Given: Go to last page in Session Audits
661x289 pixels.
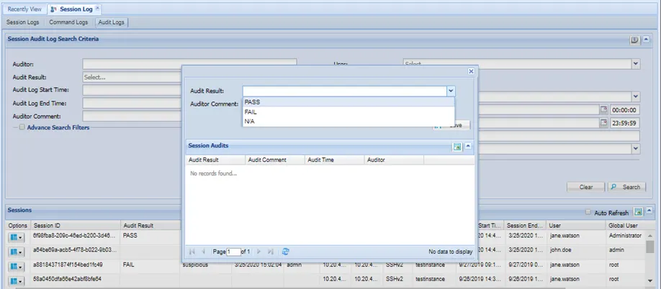Looking at the screenshot, I should [271, 252].
